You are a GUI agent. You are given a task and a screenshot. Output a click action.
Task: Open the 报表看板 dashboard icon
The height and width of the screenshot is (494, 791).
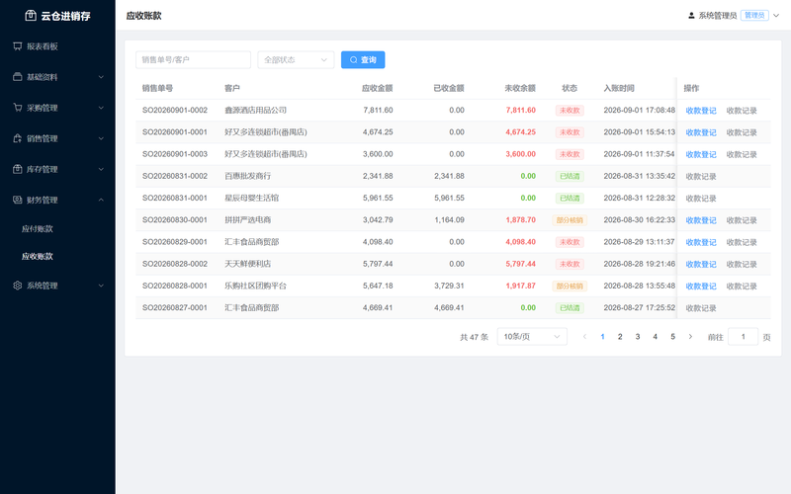(x=18, y=46)
